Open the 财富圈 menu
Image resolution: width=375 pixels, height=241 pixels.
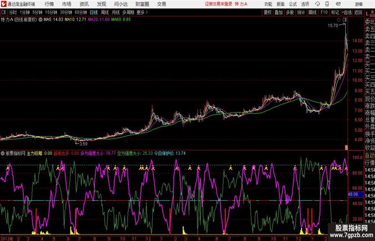142,4
